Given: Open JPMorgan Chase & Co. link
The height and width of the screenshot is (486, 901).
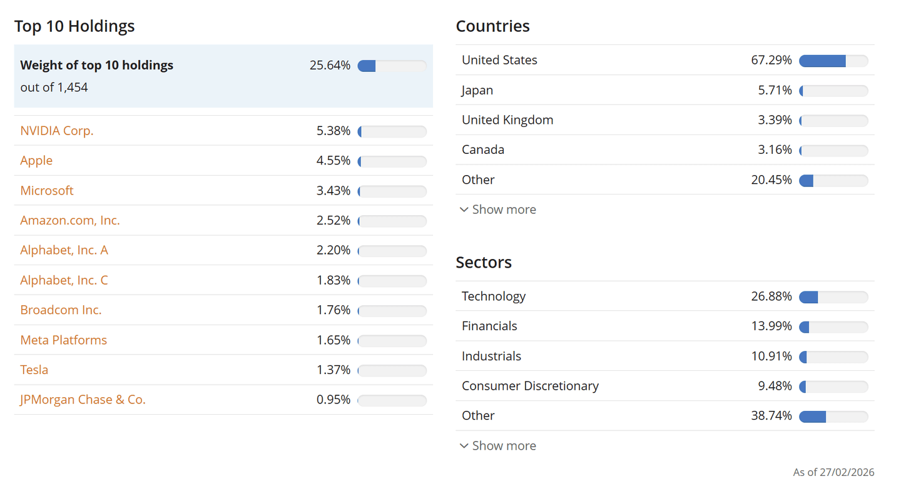Looking at the screenshot, I should [83, 400].
